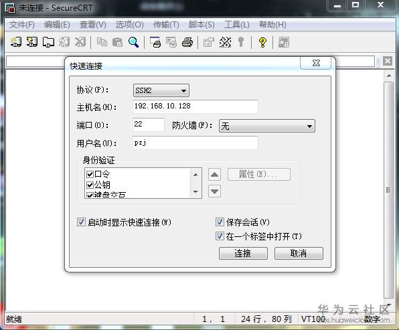Uncheck 在一个标签中打开 checkbox
Screen dimensions: 399x330
click(220, 236)
